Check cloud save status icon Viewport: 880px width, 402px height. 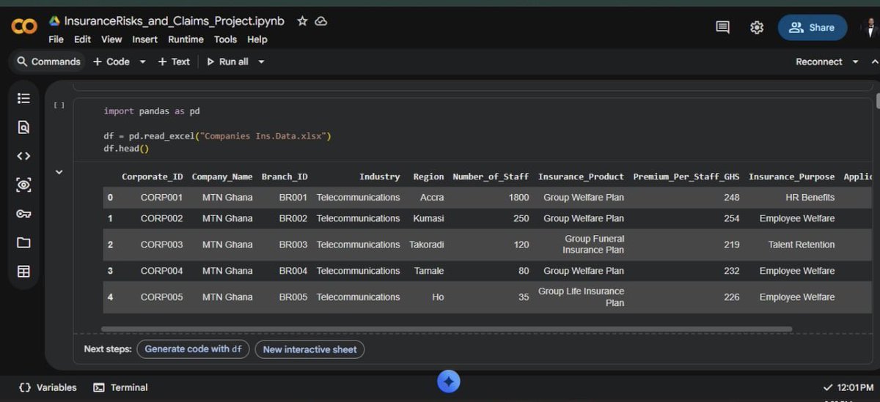[320, 21]
